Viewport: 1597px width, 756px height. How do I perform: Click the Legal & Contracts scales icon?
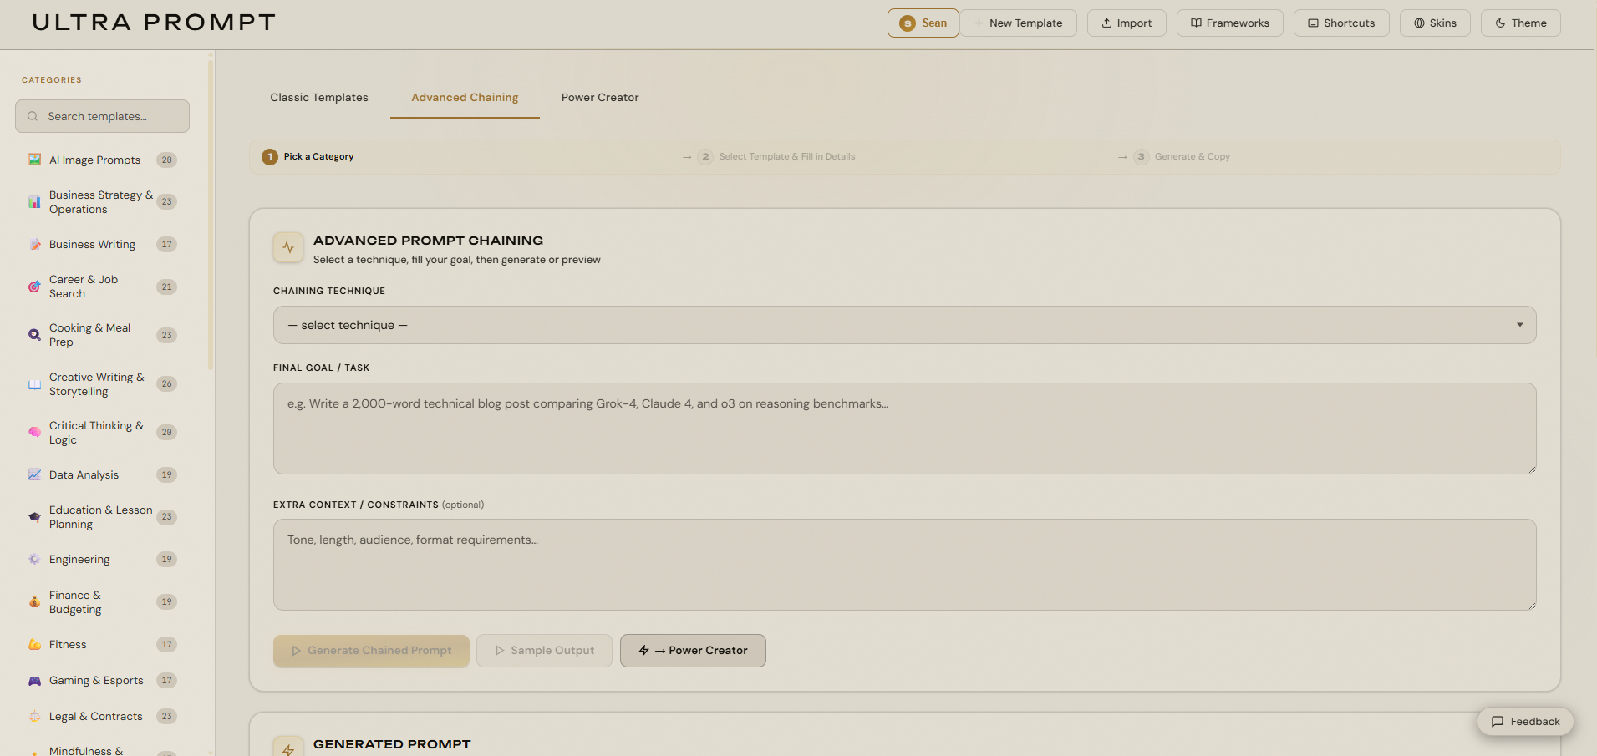[x=34, y=717]
